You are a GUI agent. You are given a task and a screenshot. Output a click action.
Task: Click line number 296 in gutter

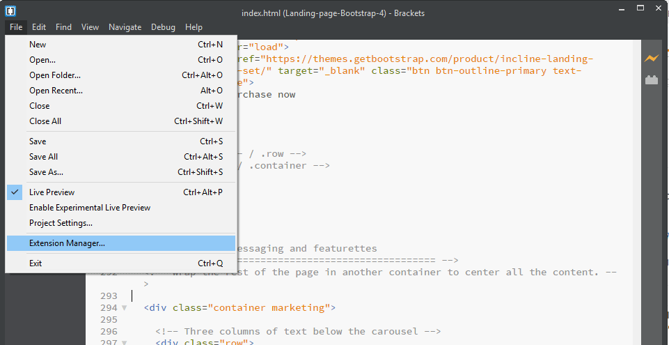[109, 331]
